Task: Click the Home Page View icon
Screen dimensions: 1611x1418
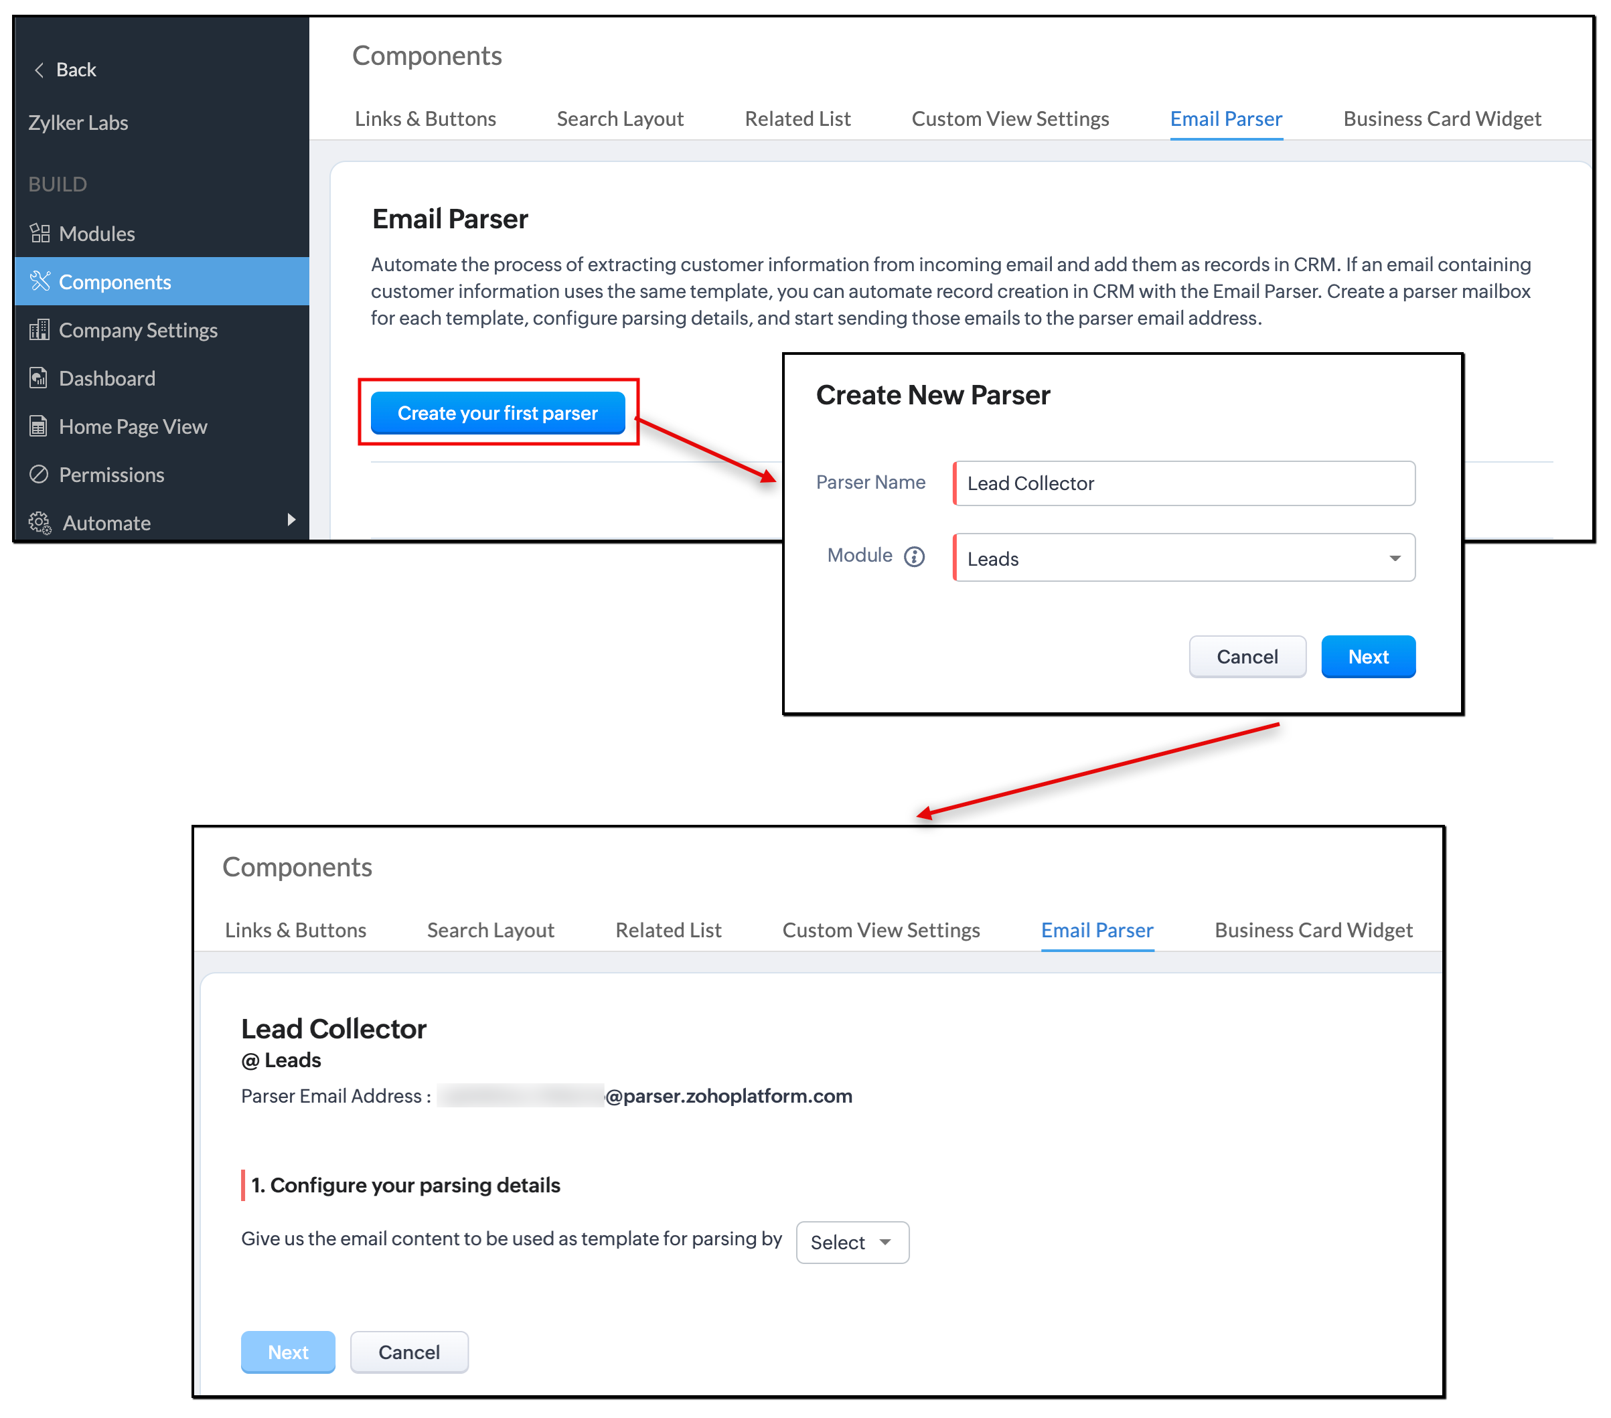Action: click(x=39, y=426)
